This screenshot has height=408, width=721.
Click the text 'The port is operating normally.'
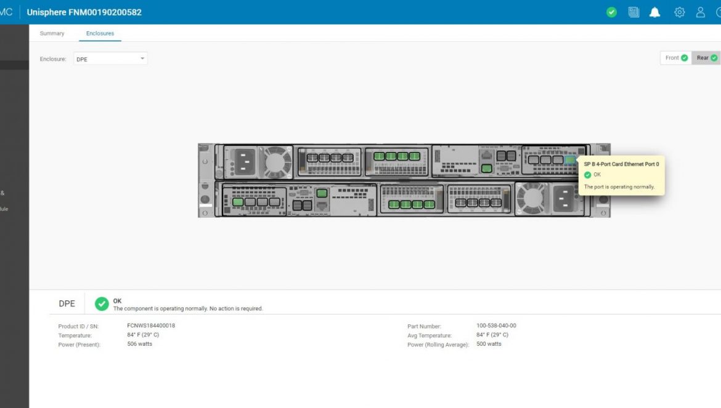coord(619,187)
